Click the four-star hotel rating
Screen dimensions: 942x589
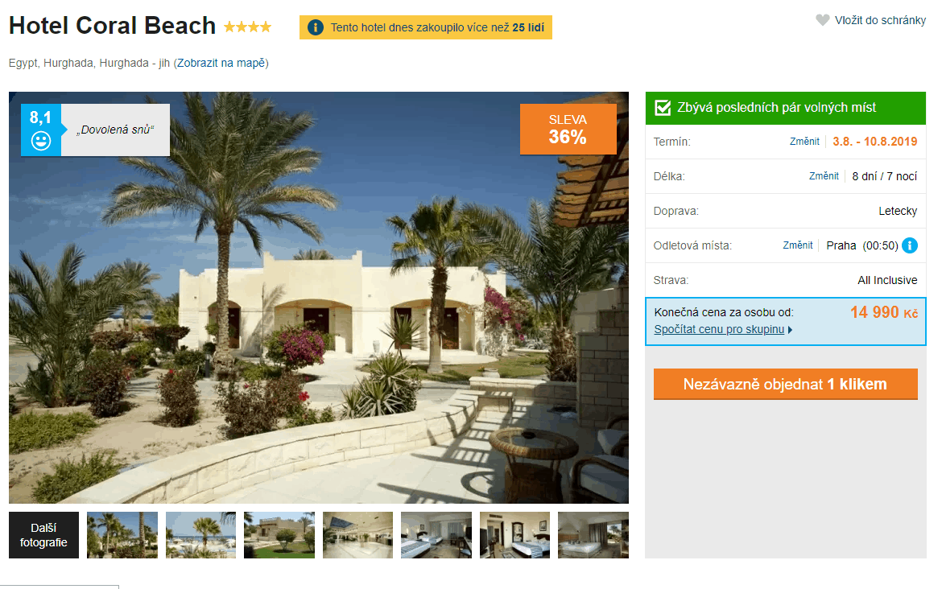tap(247, 27)
